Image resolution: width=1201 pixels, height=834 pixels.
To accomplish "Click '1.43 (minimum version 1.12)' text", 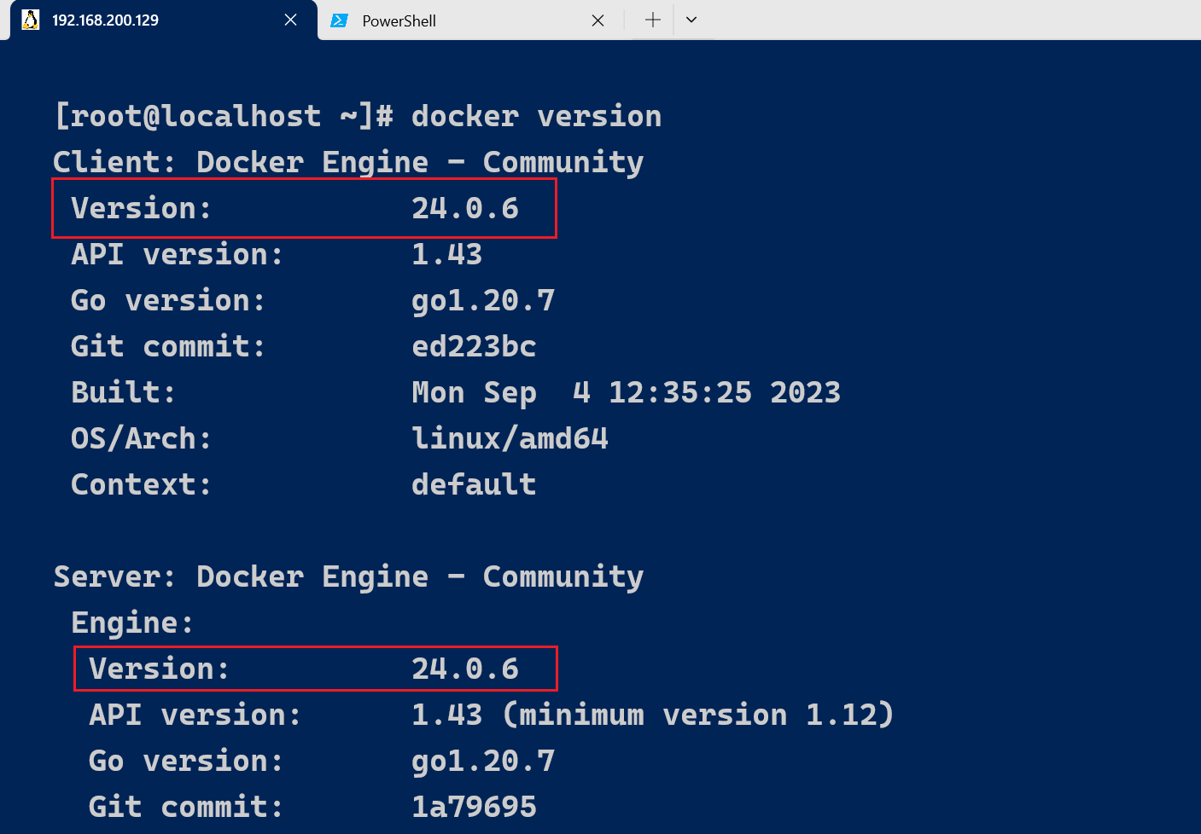I will [x=653, y=715].
